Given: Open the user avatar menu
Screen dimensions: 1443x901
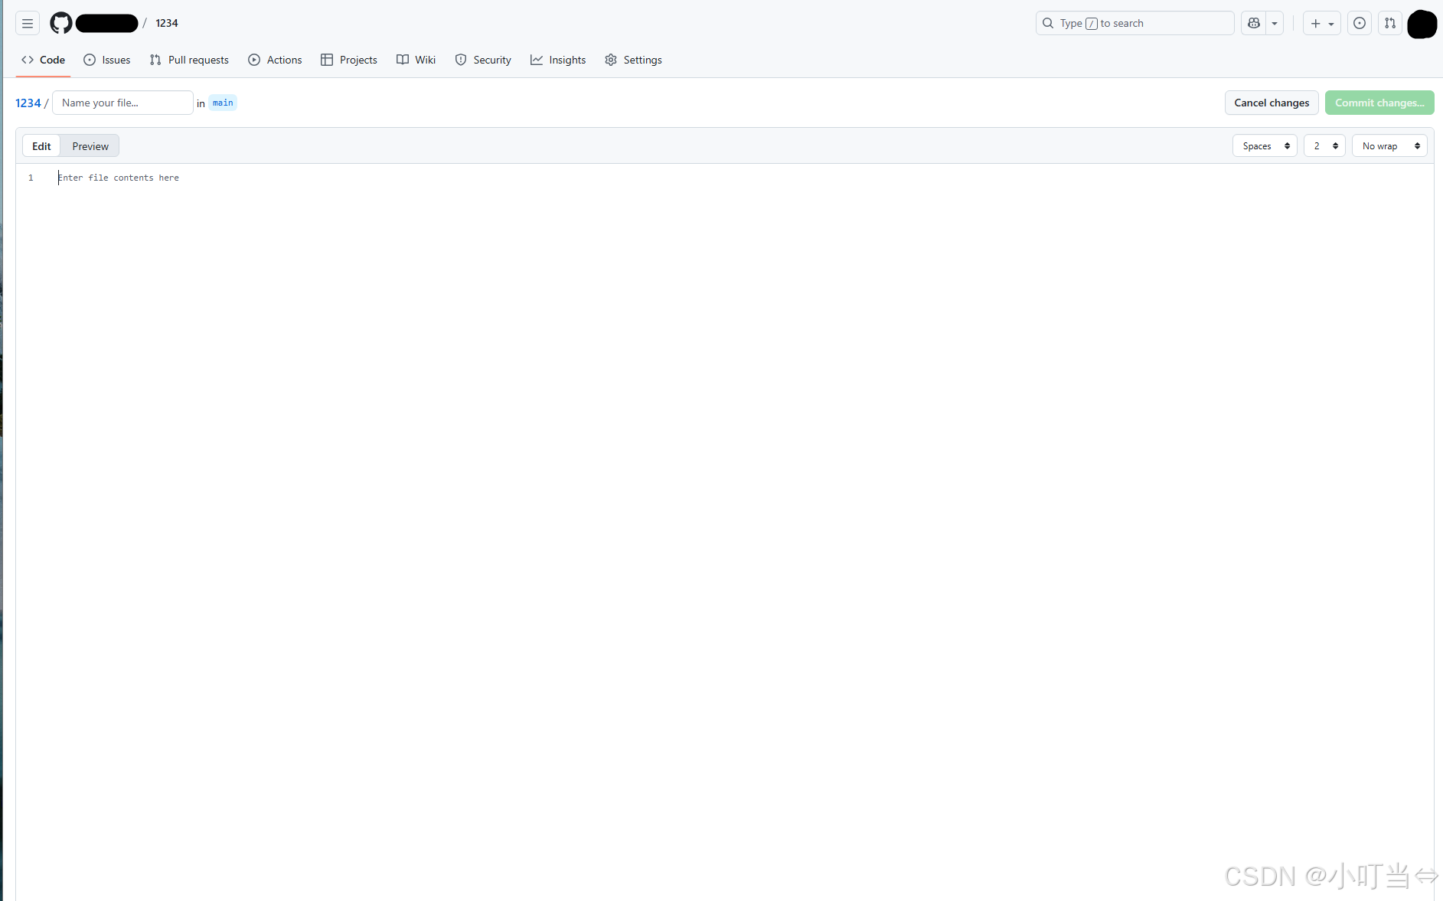Looking at the screenshot, I should tap(1422, 24).
